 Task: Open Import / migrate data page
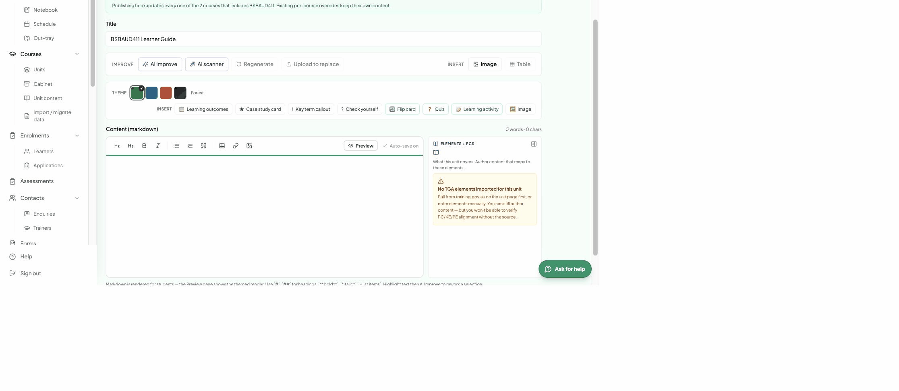(x=52, y=116)
